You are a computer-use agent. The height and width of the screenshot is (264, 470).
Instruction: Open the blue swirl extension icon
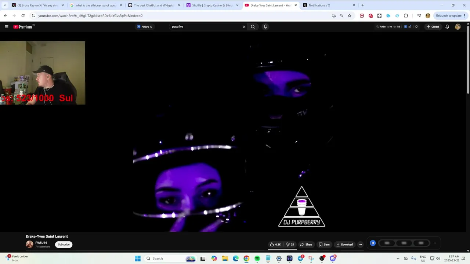[388, 16]
